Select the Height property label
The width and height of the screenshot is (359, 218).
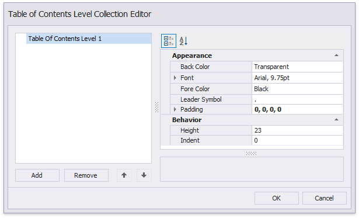click(190, 130)
